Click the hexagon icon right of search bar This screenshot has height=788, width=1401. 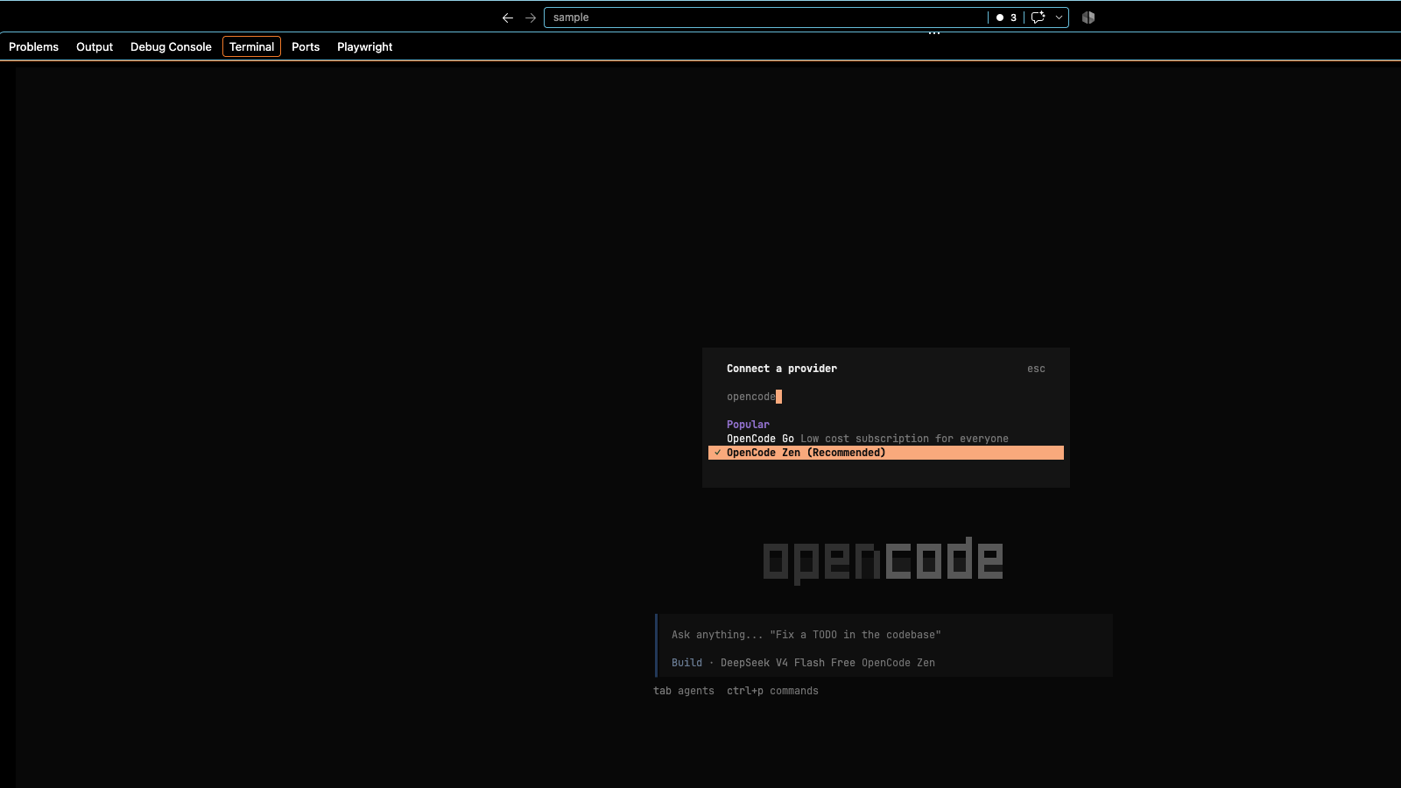[x=1088, y=18]
